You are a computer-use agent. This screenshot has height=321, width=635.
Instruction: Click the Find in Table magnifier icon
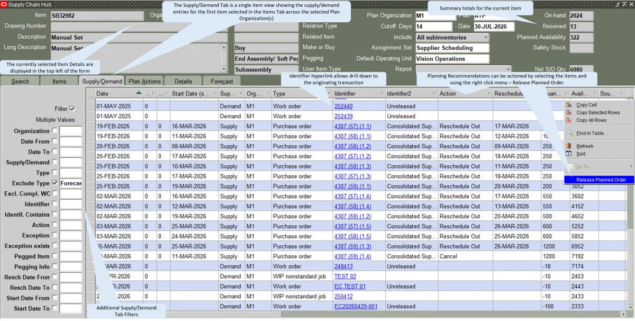point(569,133)
